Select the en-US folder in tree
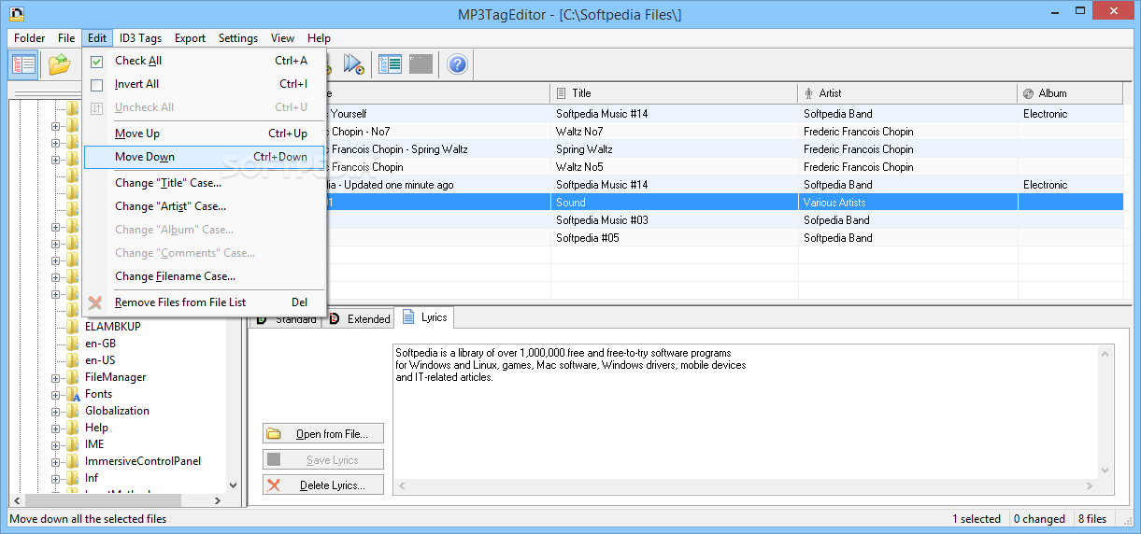1141x534 pixels. (100, 360)
